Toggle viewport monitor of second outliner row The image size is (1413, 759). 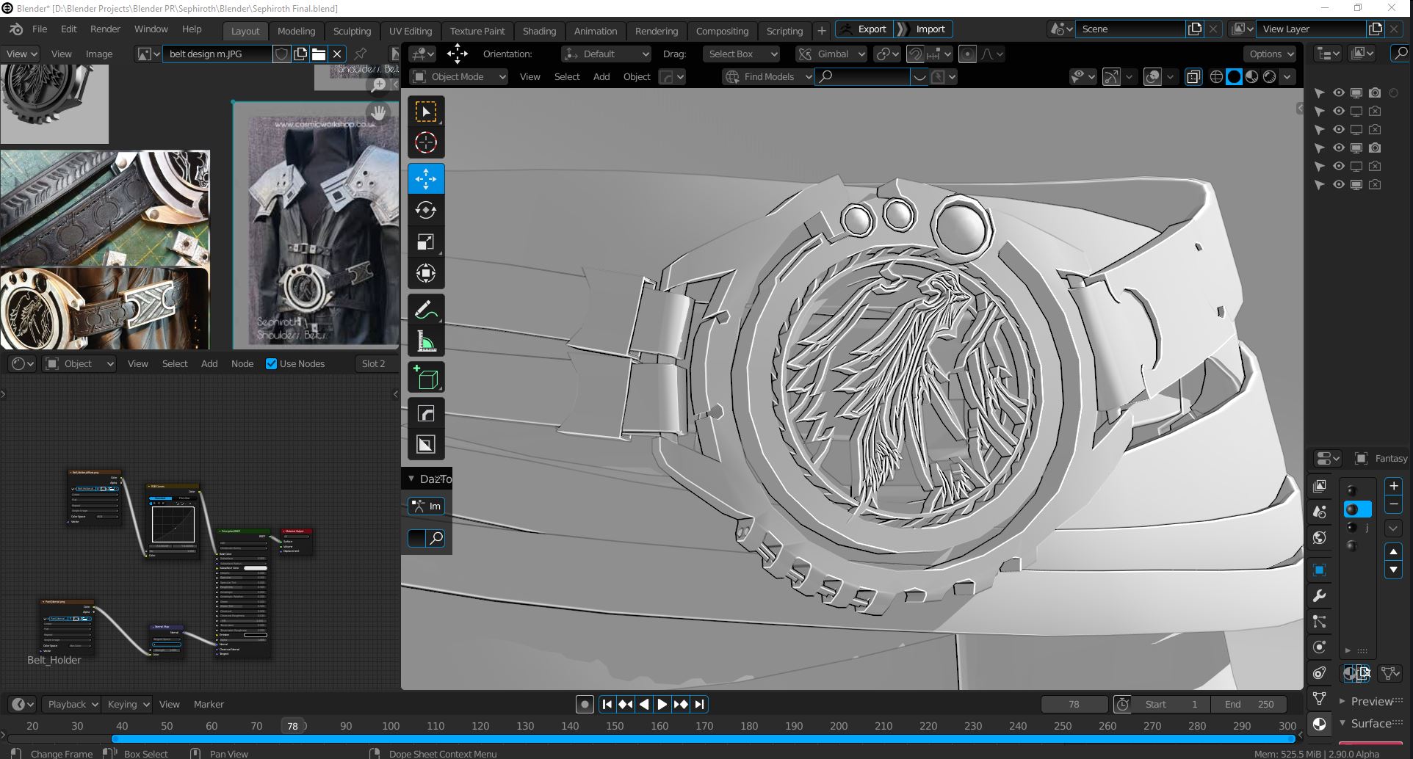tap(1356, 111)
